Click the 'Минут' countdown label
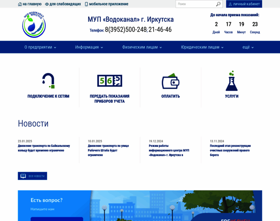 click(x=241, y=32)
